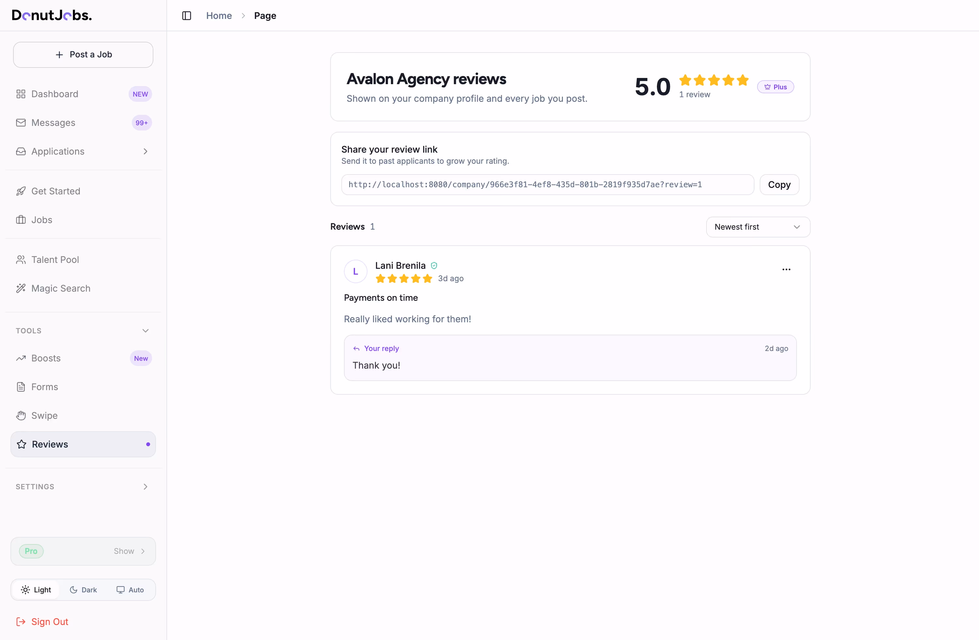Viewport: 979px width, 640px height.
Task: Click the Boosts trending arrow icon
Action: point(21,358)
